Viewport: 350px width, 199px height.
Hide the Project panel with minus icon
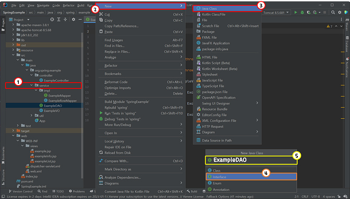80,20
